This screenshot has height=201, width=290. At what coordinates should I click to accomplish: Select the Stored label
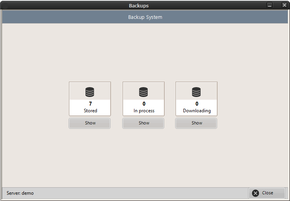pos(91,111)
